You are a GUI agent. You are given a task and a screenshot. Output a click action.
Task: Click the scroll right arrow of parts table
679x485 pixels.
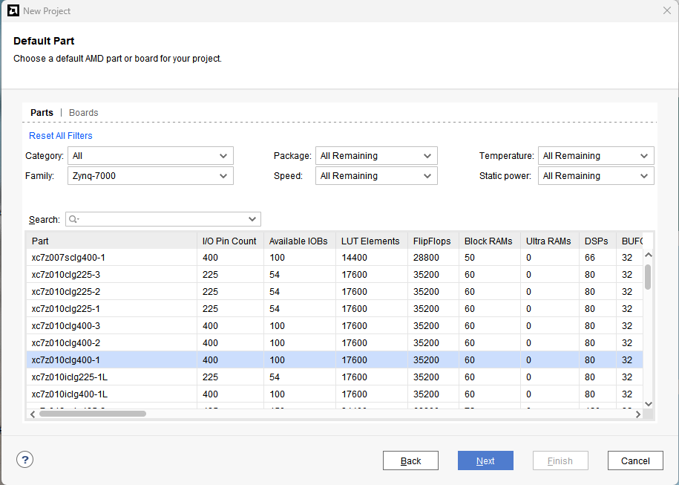(x=638, y=414)
